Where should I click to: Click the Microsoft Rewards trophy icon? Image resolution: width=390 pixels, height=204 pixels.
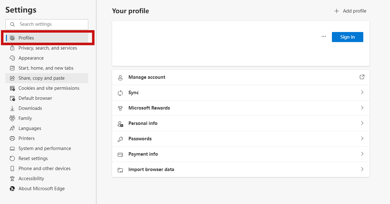[120, 108]
